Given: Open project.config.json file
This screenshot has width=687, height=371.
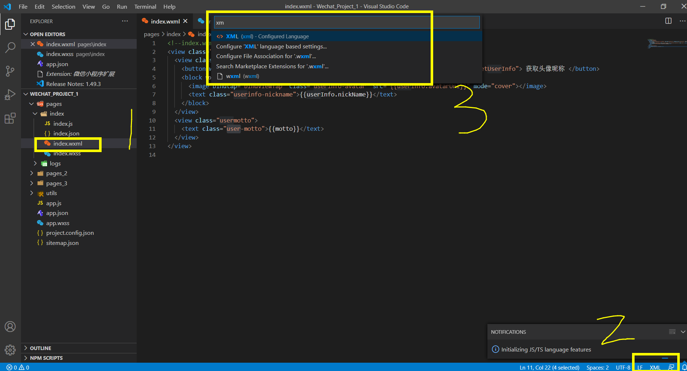Looking at the screenshot, I should pos(79,233).
